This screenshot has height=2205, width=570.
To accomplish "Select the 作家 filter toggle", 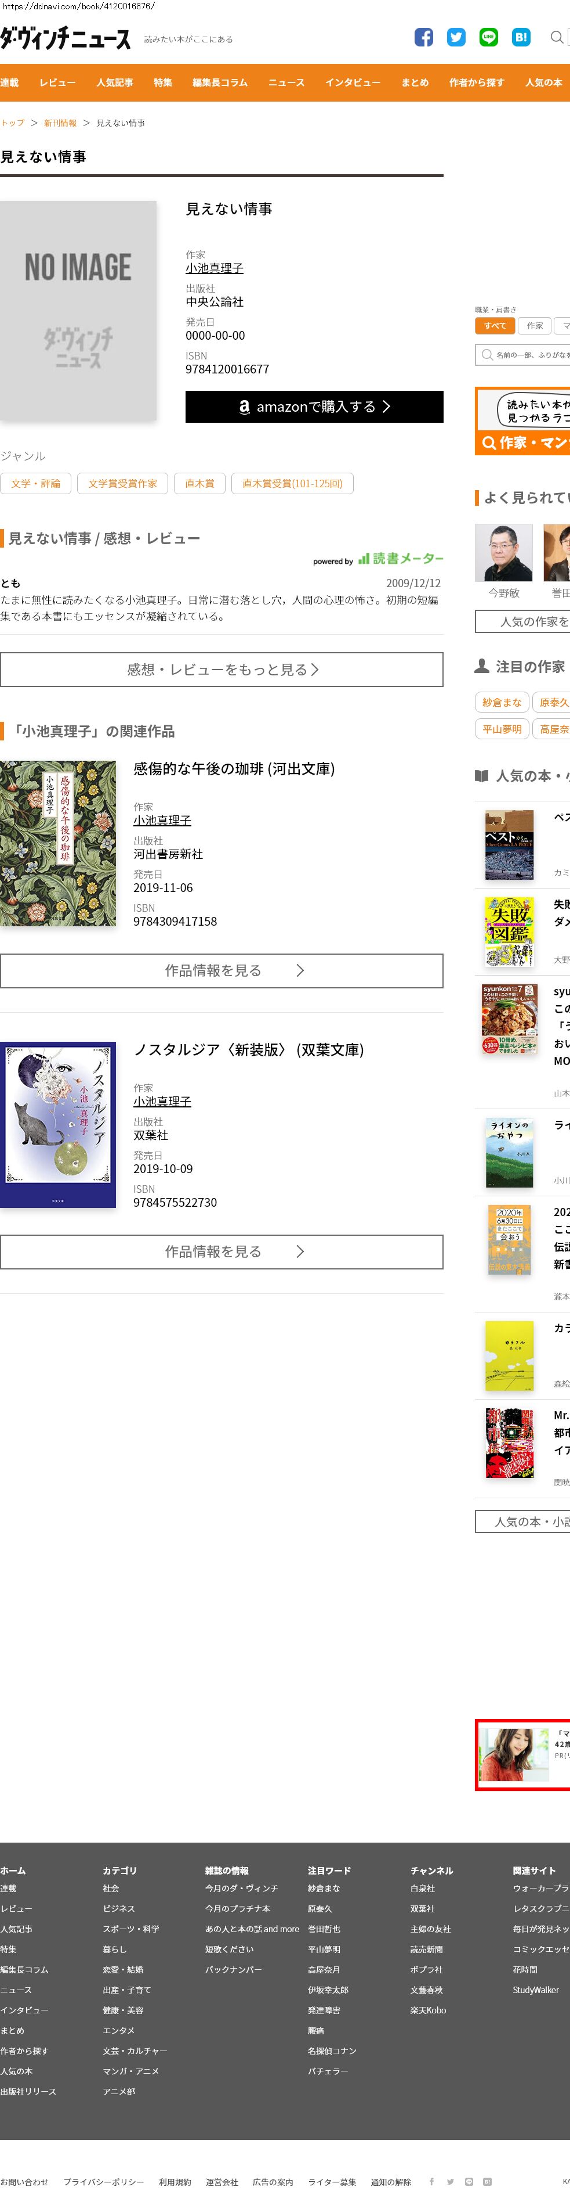I will pos(535,325).
